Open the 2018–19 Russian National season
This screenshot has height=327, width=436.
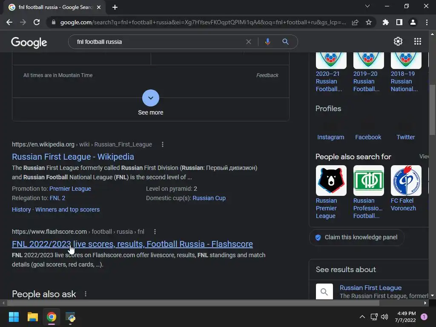[x=406, y=72]
